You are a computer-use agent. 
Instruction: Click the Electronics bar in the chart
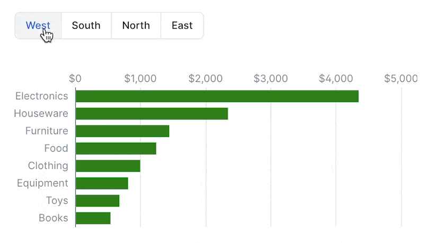tap(217, 96)
